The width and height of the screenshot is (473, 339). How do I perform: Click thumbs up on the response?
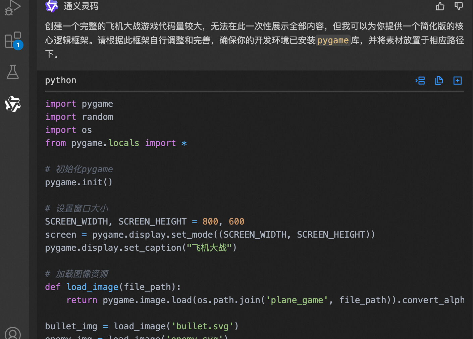tap(440, 6)
